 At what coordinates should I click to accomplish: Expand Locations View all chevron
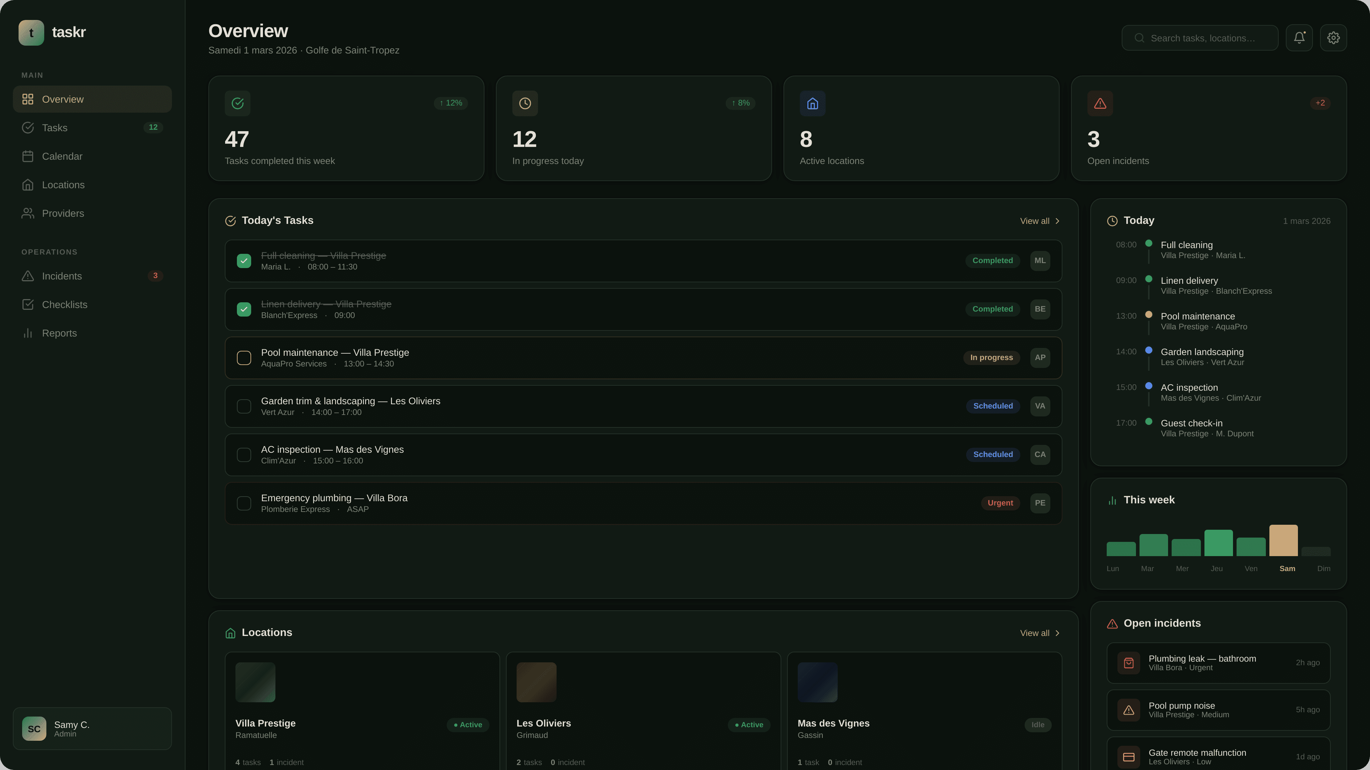pos(1057,633)
